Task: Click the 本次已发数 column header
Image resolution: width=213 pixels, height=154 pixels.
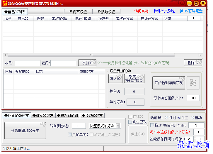Action: click(125, 18)
